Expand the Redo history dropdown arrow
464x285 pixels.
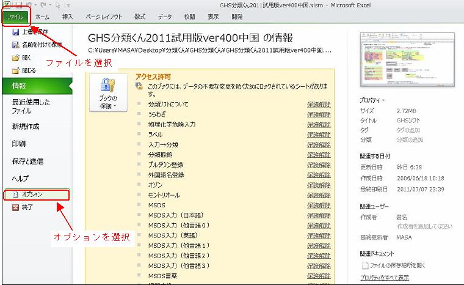point(51,5)
